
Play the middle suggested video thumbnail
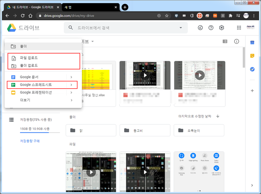[x=145, y=75]
